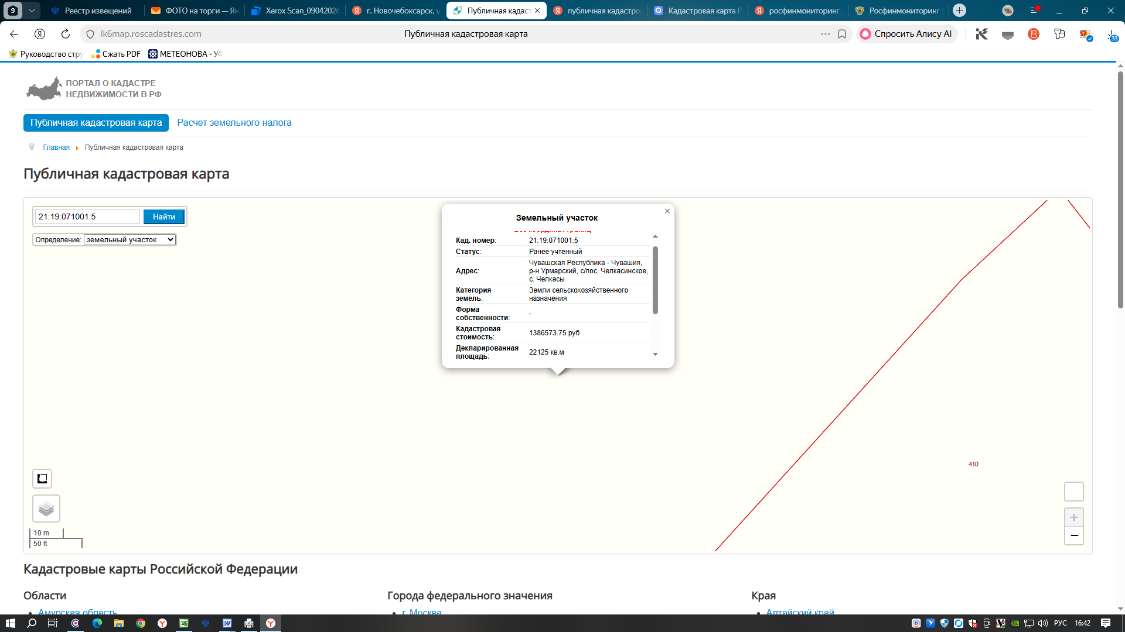Viewport: 1125px width, 632px height.
Task: Reload the page with refresh icon
Action: click(x=66, y=34)
